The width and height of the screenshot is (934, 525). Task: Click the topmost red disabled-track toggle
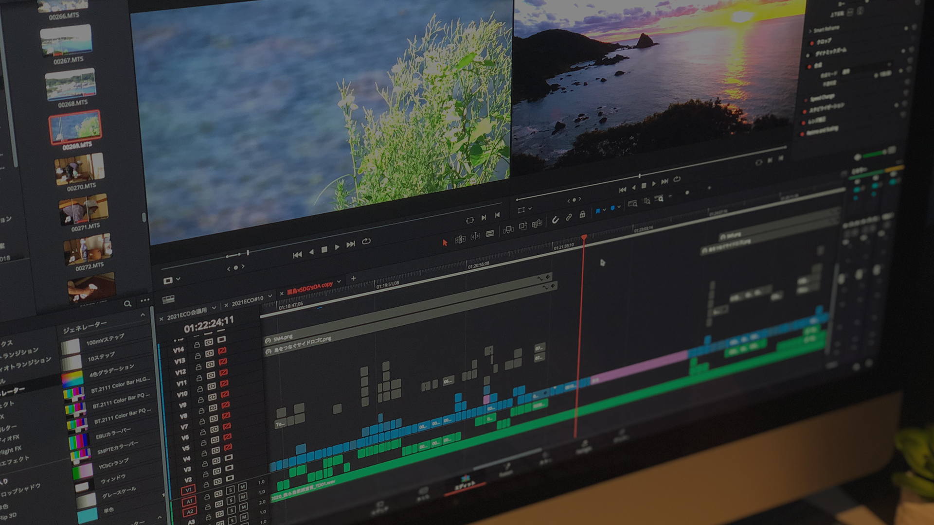(x=222, y=350)
